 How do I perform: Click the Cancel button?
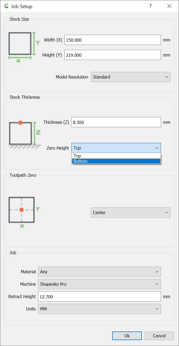click(159, 336)
